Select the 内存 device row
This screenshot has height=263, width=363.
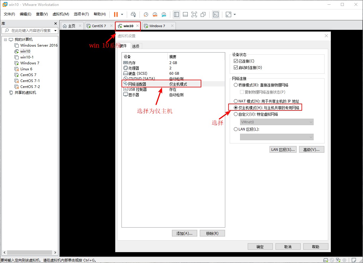(173, 63)
